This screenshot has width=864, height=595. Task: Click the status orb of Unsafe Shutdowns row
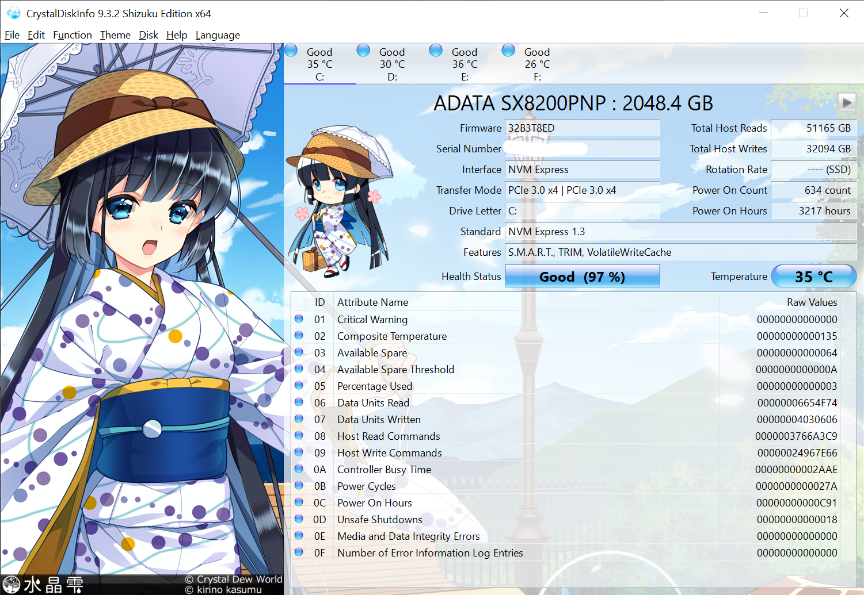point(299,519)
